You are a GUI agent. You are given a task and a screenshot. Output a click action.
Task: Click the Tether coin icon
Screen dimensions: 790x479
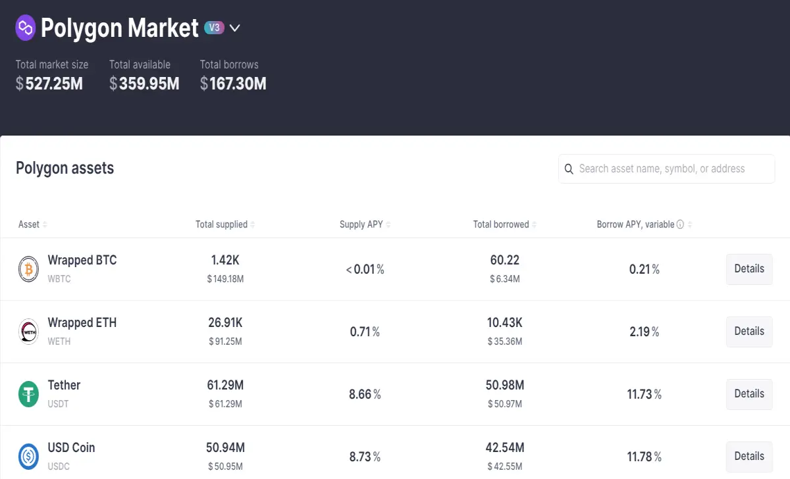(28, 394)
